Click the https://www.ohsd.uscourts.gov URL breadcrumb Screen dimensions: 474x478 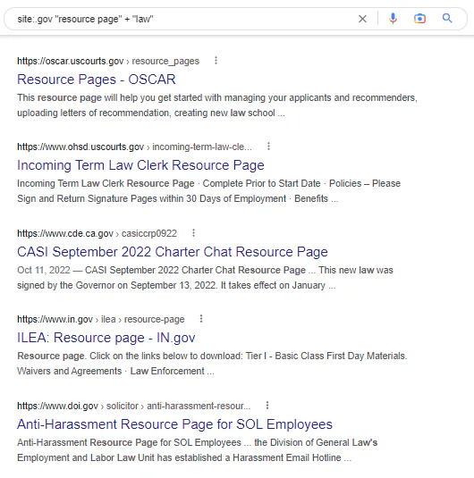pos(134,147)
